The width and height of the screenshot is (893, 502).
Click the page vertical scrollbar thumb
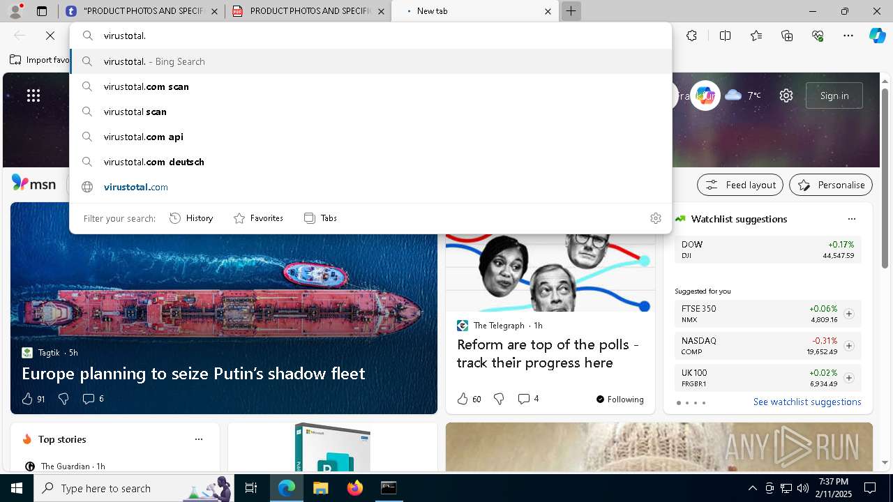coord(885,178)
